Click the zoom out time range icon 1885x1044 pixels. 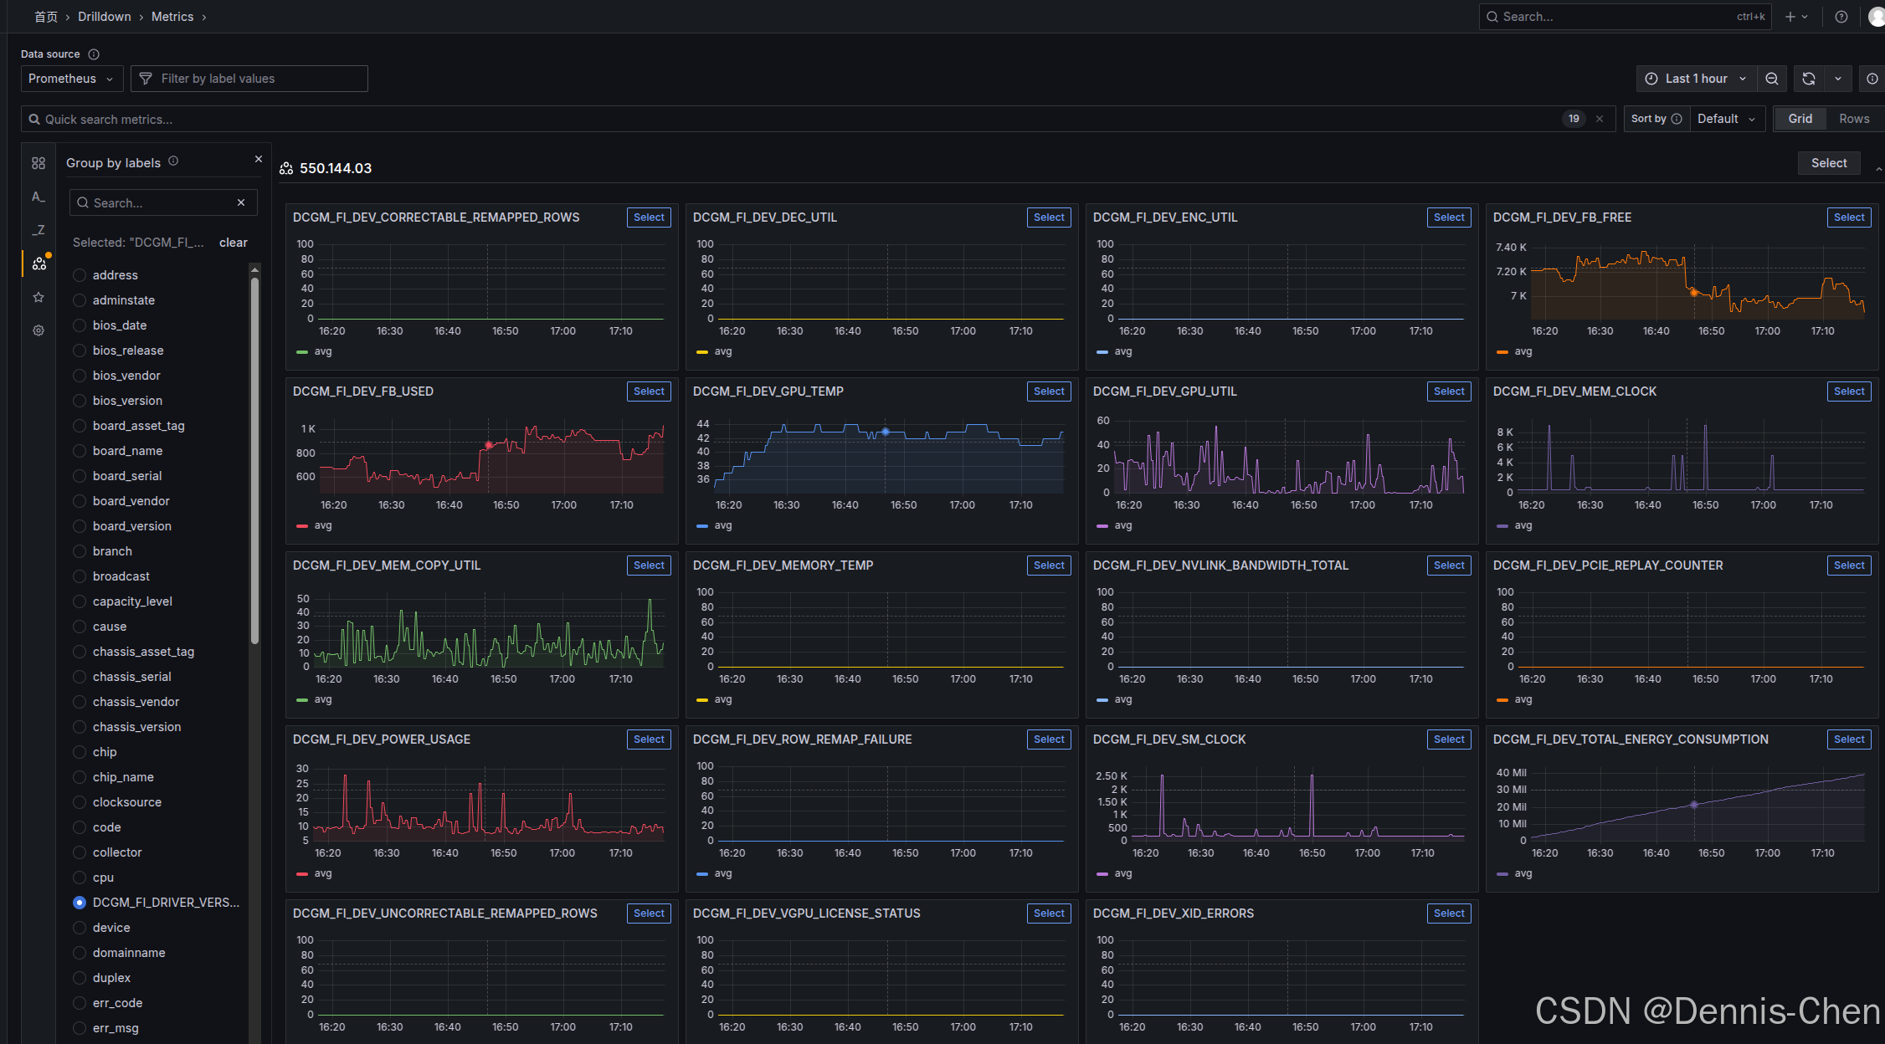[1772, 79]
